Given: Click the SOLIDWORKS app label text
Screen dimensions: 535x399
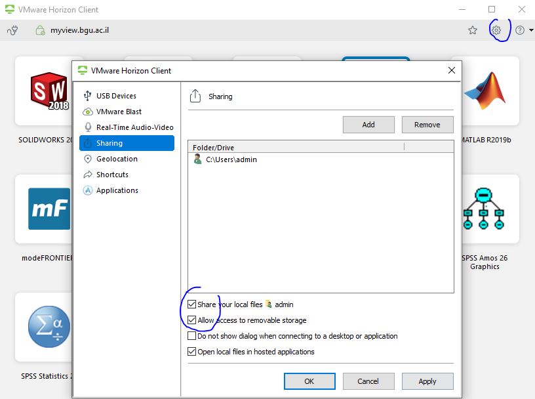Looking at the screenshot, I should click(x=45, y=140).
